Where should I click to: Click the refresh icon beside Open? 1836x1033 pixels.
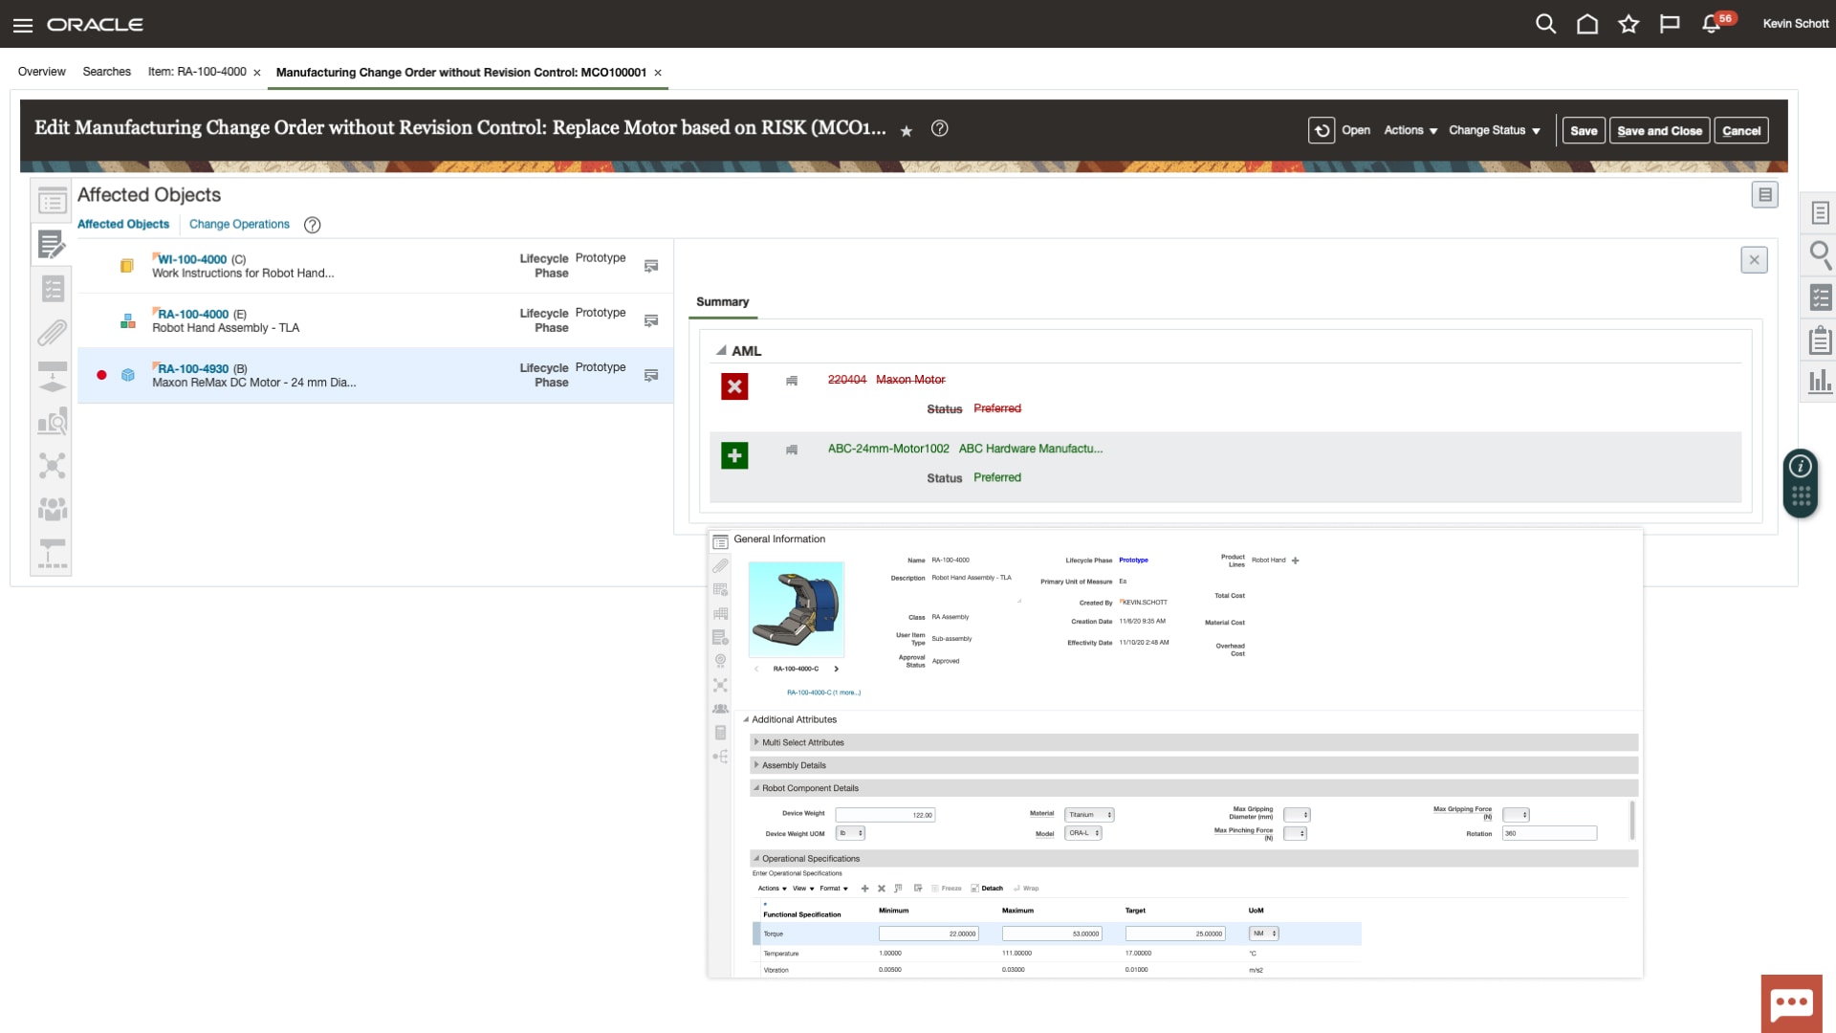[1322, 130]
